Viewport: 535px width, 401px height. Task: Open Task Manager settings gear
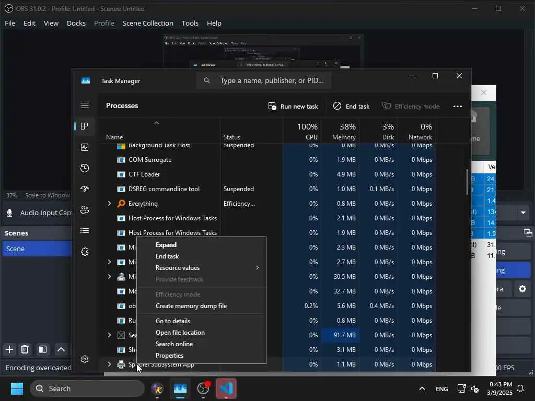point(85,359)
